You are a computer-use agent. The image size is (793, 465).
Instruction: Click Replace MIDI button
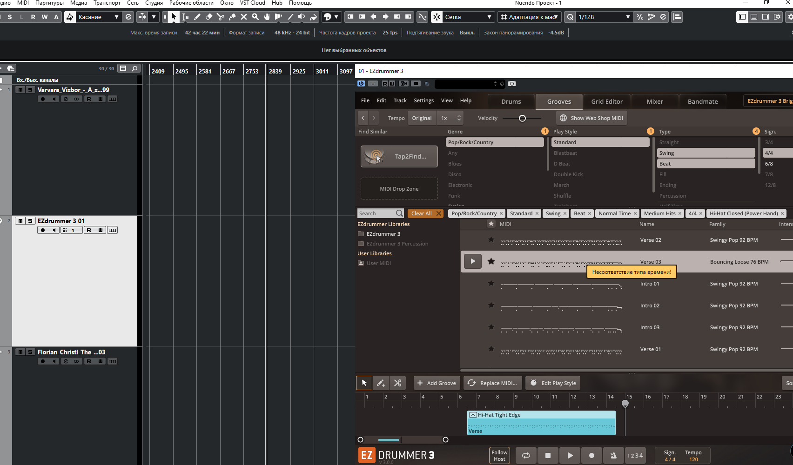pyautogui.click(x=493, y=383)
